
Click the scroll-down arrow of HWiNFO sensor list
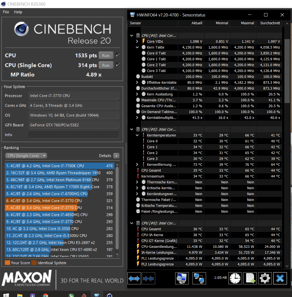pos(287,266)
